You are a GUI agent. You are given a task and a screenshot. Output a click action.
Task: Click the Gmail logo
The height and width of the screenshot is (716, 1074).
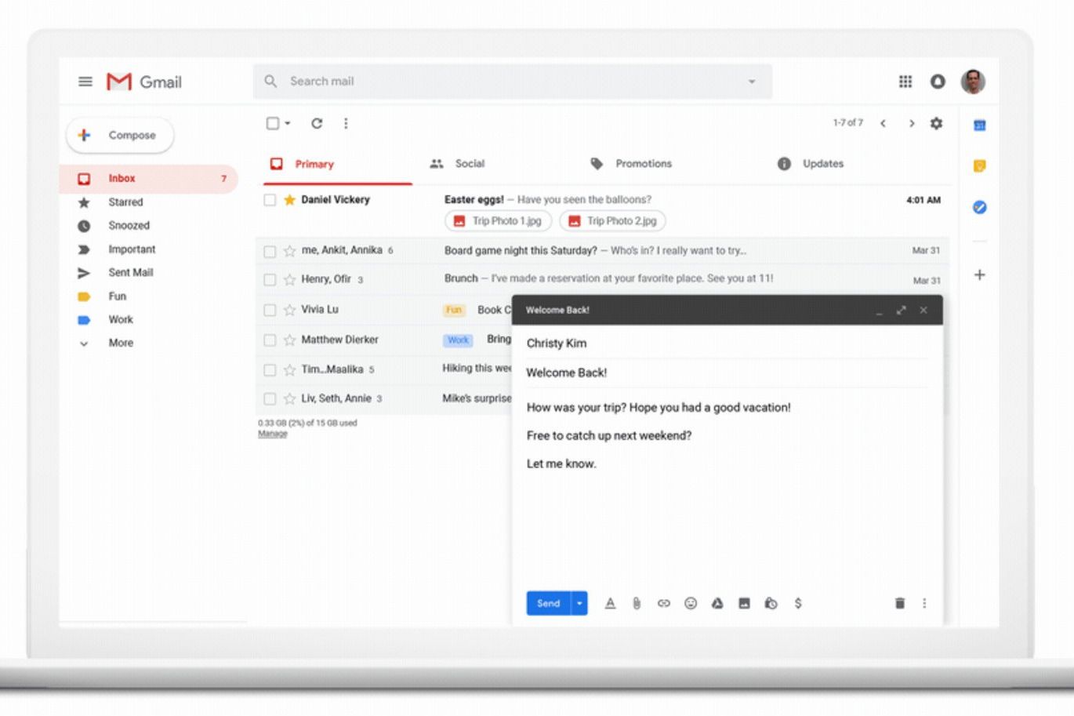point(144,82)
